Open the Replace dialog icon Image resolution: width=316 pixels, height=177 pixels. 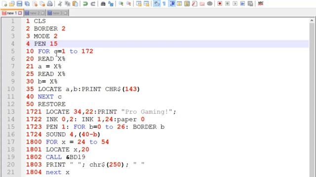click(111, 3)
